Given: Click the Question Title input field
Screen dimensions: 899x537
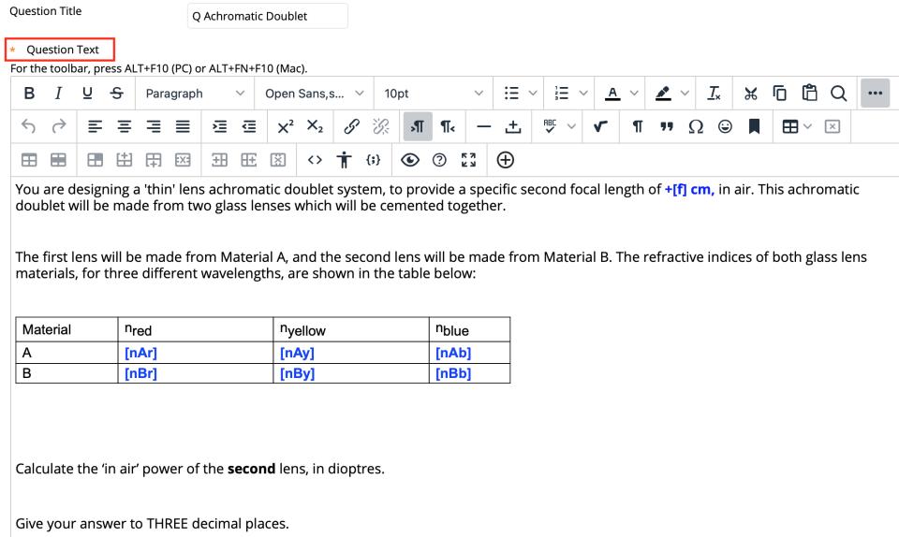Looking at the screenshot, I should point(267,16).
